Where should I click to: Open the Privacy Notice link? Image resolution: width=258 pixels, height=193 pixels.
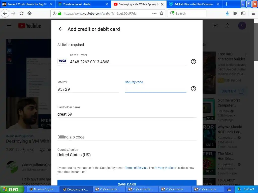(164, 168)
